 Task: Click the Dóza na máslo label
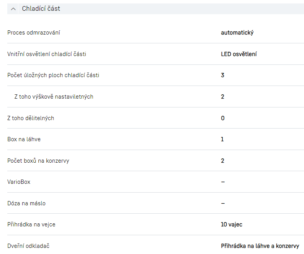[26, 203]
